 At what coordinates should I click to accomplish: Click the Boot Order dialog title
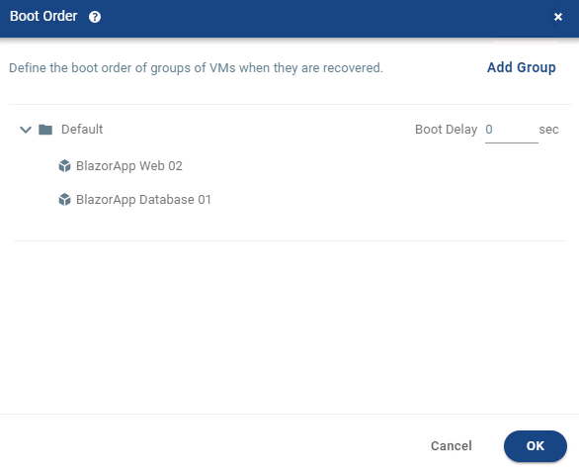click(43, 16)
